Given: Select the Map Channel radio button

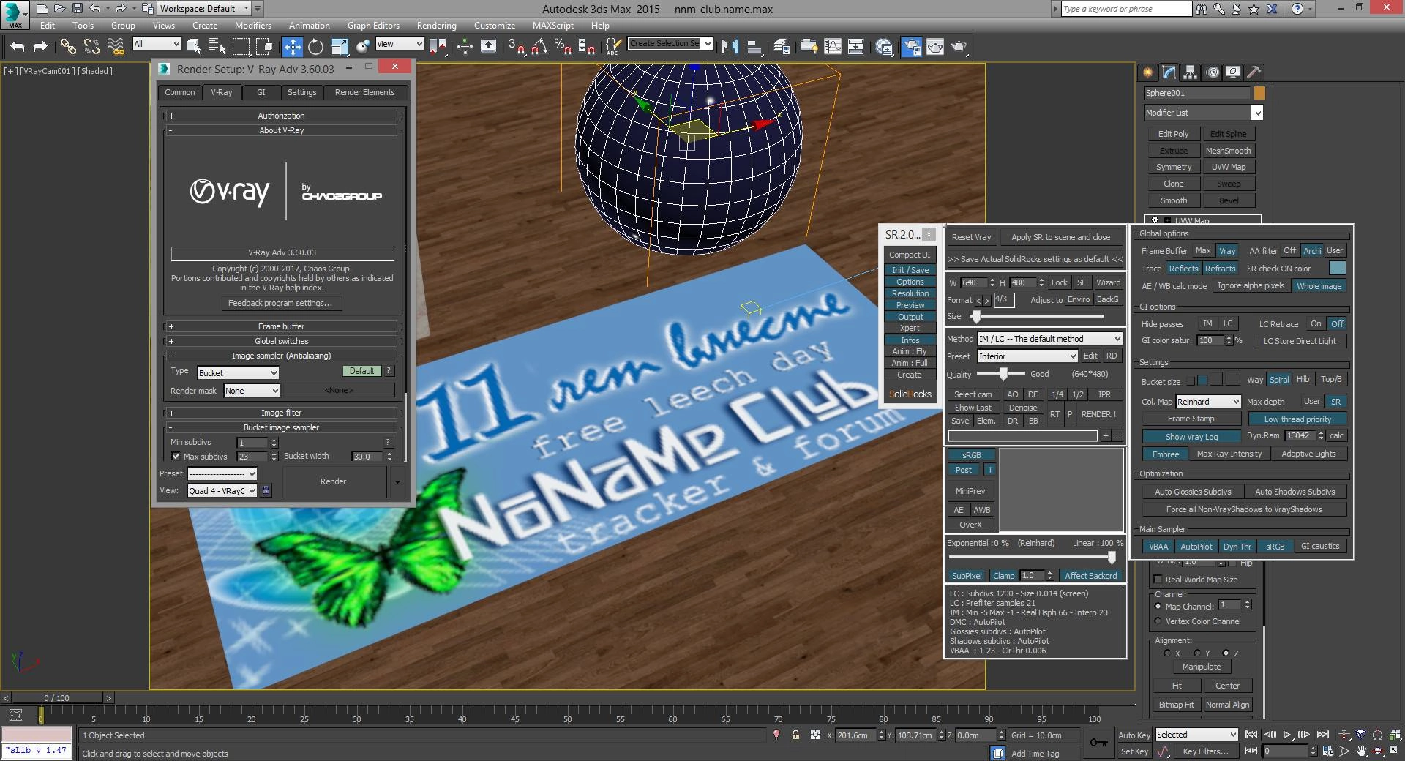Looking at the screenshot, I should pos(1158,607).
